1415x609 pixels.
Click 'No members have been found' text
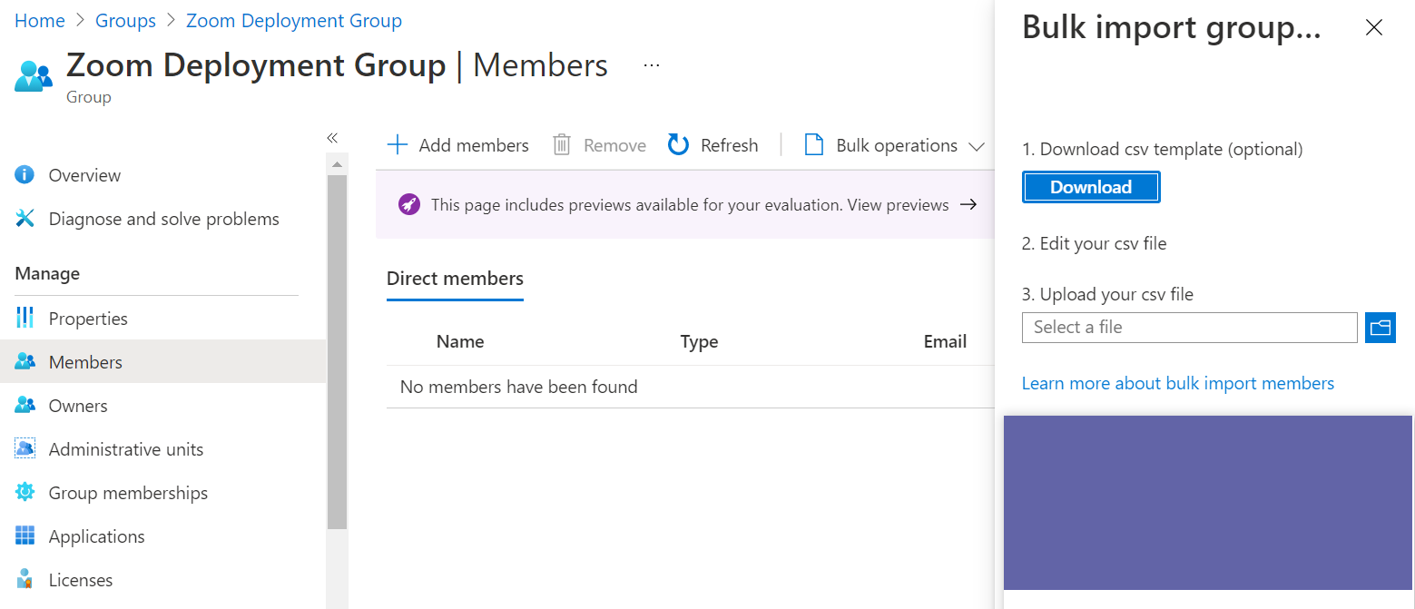click(x=519, y=387)
